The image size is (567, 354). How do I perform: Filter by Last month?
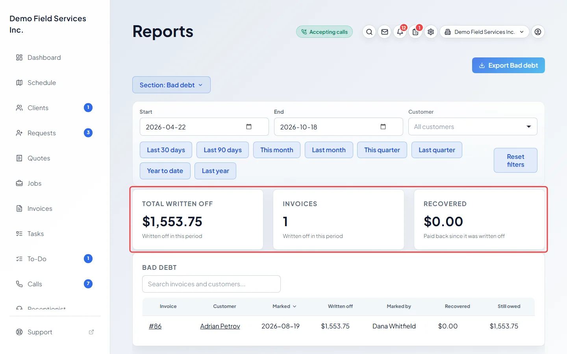click(329, 150)
